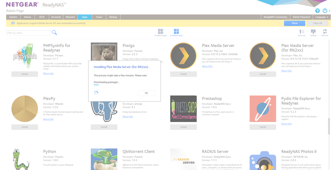Open the Available Apps view
The width and height of the screenshot is (335, 170).
coord(176,33)
